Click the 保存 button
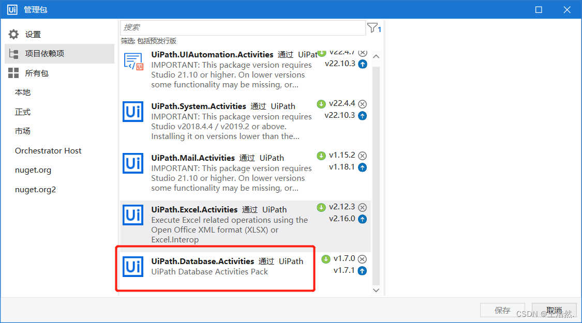 [502, 310]
